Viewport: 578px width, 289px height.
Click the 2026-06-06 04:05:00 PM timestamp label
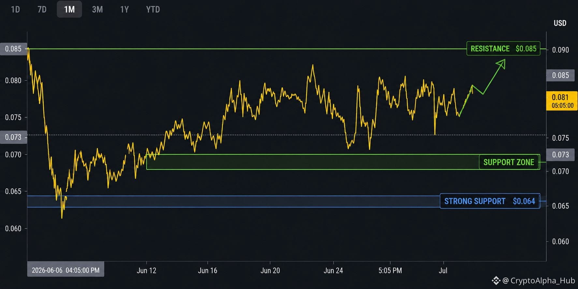[66, 270]
